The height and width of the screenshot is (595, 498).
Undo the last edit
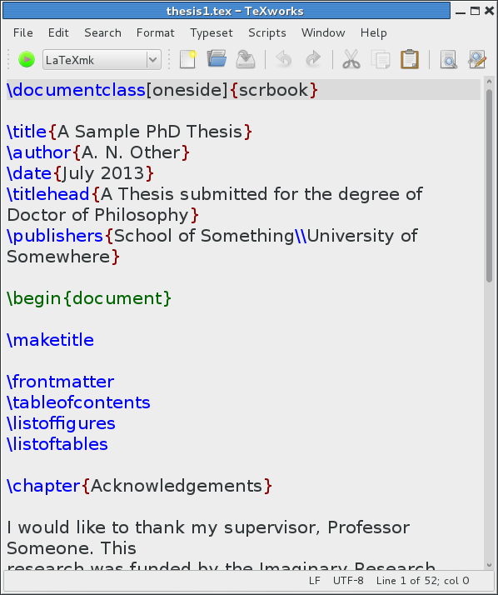point(284,59)
